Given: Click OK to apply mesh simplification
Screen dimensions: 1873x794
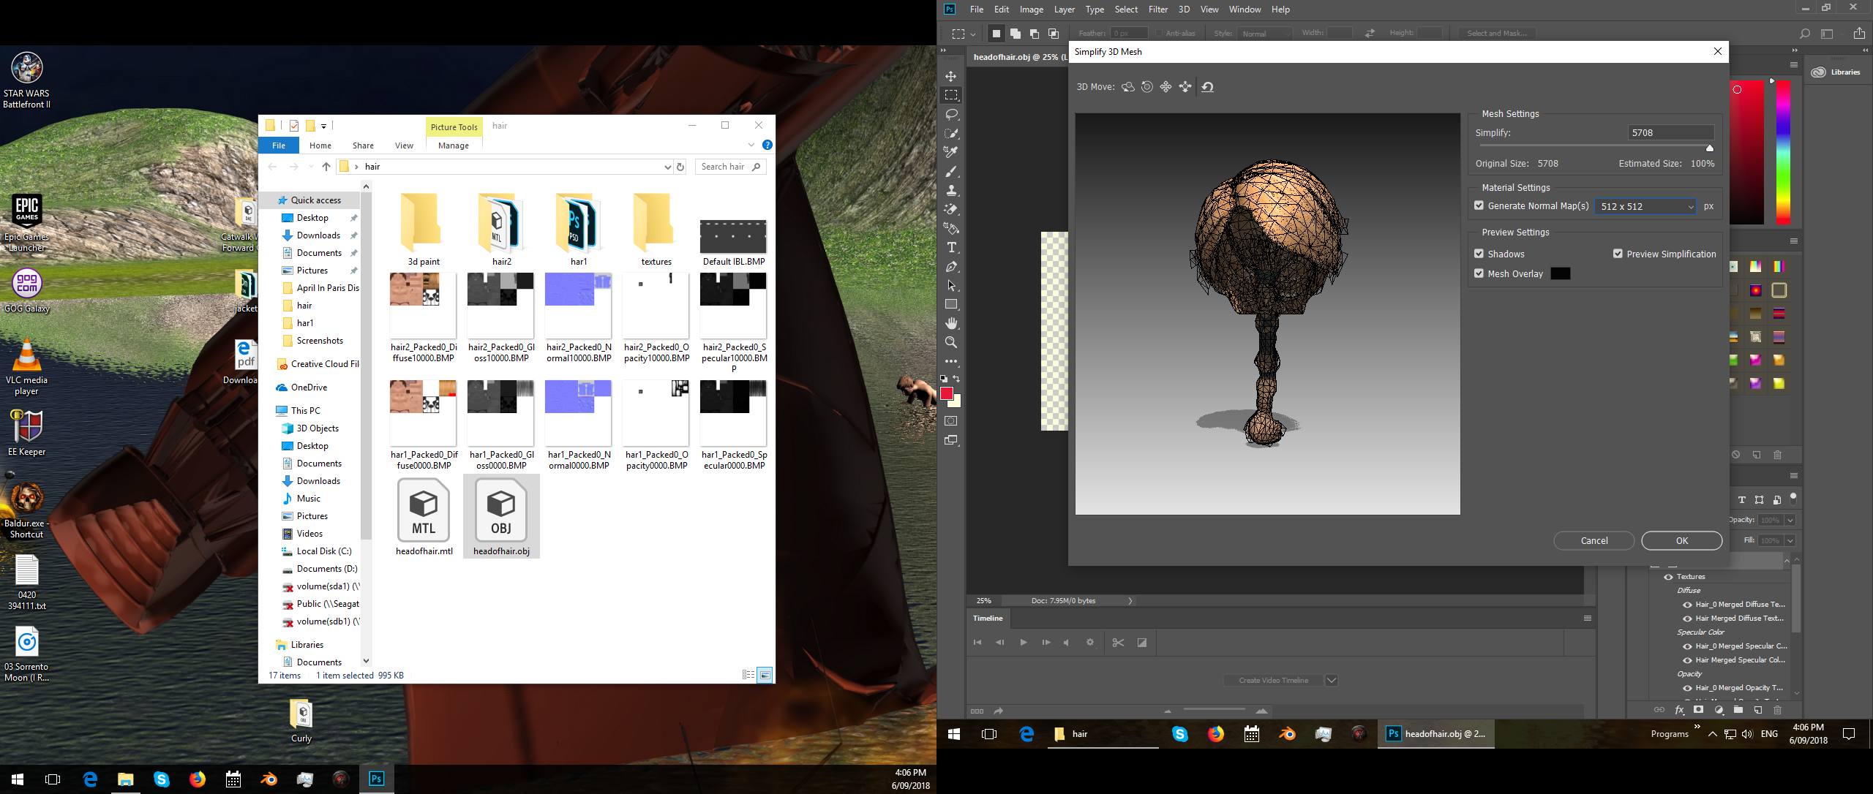Looking at the screenshot, I should point(1681,540).
